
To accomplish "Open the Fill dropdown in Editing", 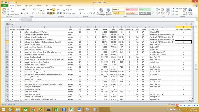I will click(x=177, y=12).
